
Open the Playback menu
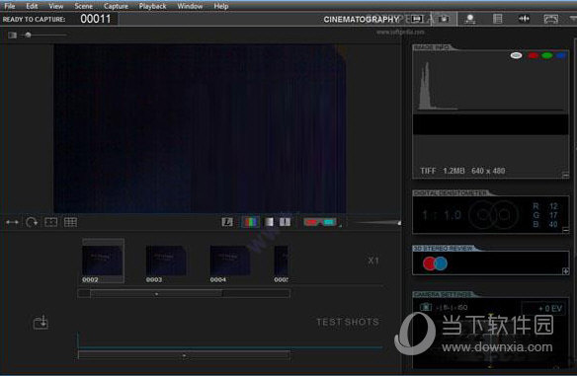pos(152,6)
